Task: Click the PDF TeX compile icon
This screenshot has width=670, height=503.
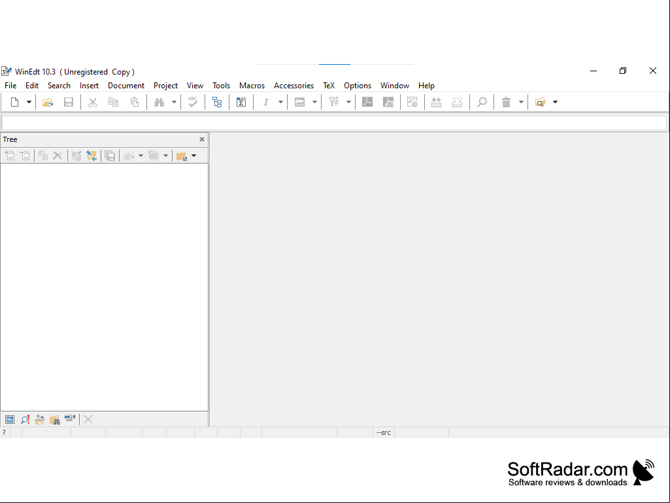Action: [x=334, y=102]
